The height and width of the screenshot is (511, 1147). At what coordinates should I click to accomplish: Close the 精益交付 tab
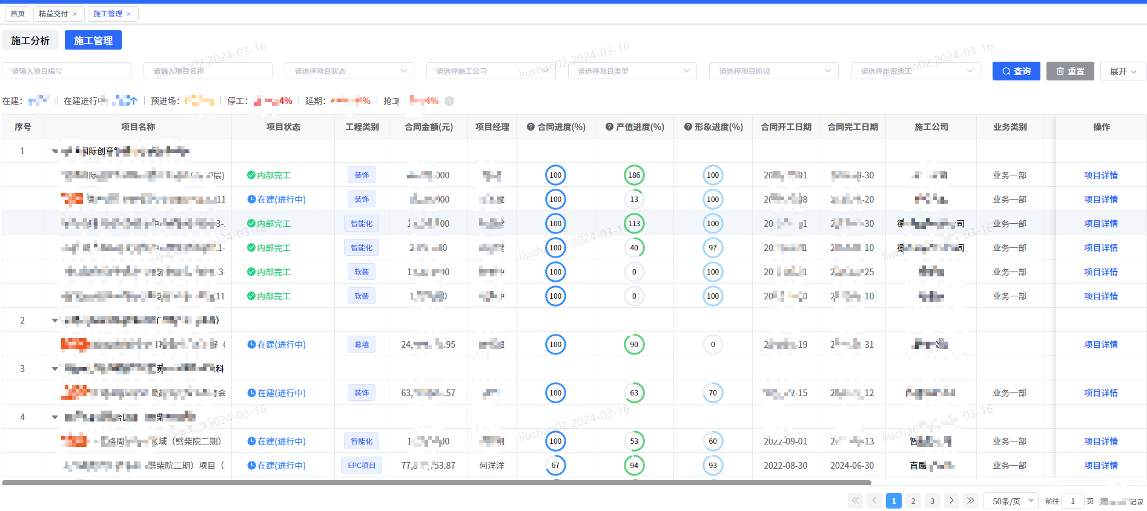(x=74, y=14)
